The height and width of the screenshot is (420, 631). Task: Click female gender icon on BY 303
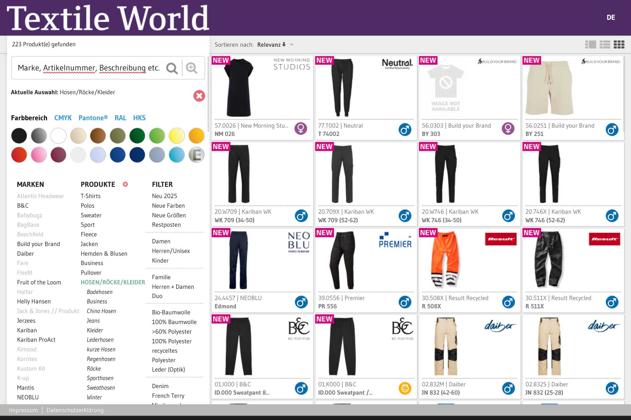pos(508,129)
